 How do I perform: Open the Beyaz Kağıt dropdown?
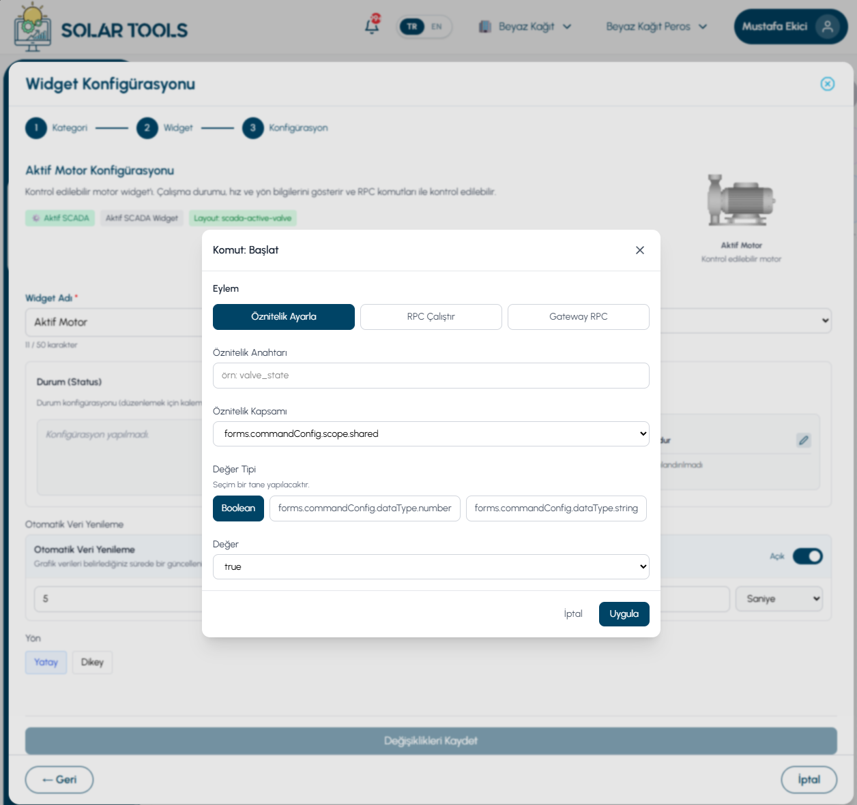pyautogui.click(x=525, y=27)
